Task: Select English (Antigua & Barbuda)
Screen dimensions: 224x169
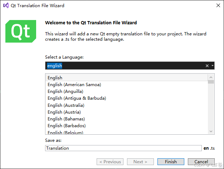Action: point(127,98)
